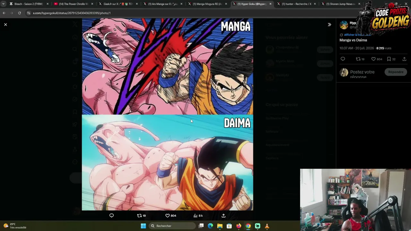Open the tweet timestamp "10:37 AM · 20 juil. 2026"
Viewport: 411px width, 231px height.
357,48
